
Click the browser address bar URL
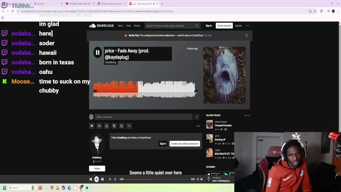point(97,11)
